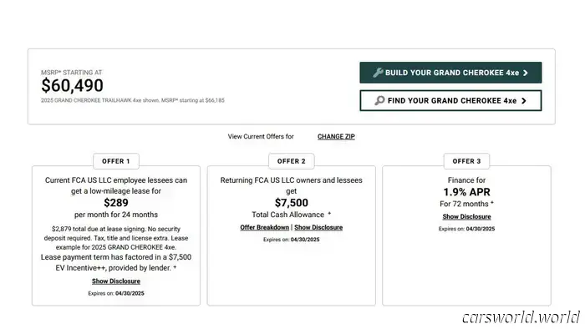The width and height of the screenshot is (585, 329).
Task: Click the wrench icon on Build button
Action: (378, 73)
